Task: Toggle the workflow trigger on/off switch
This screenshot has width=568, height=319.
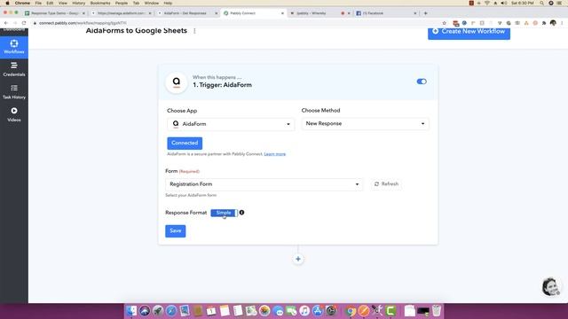Action: (x=422, y=82)
